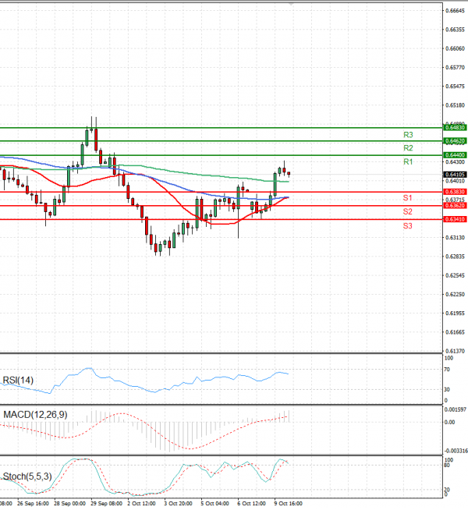The image size is (468, 510).
Task: Select the green 0.64620 price tag
Action: [455, 141]
